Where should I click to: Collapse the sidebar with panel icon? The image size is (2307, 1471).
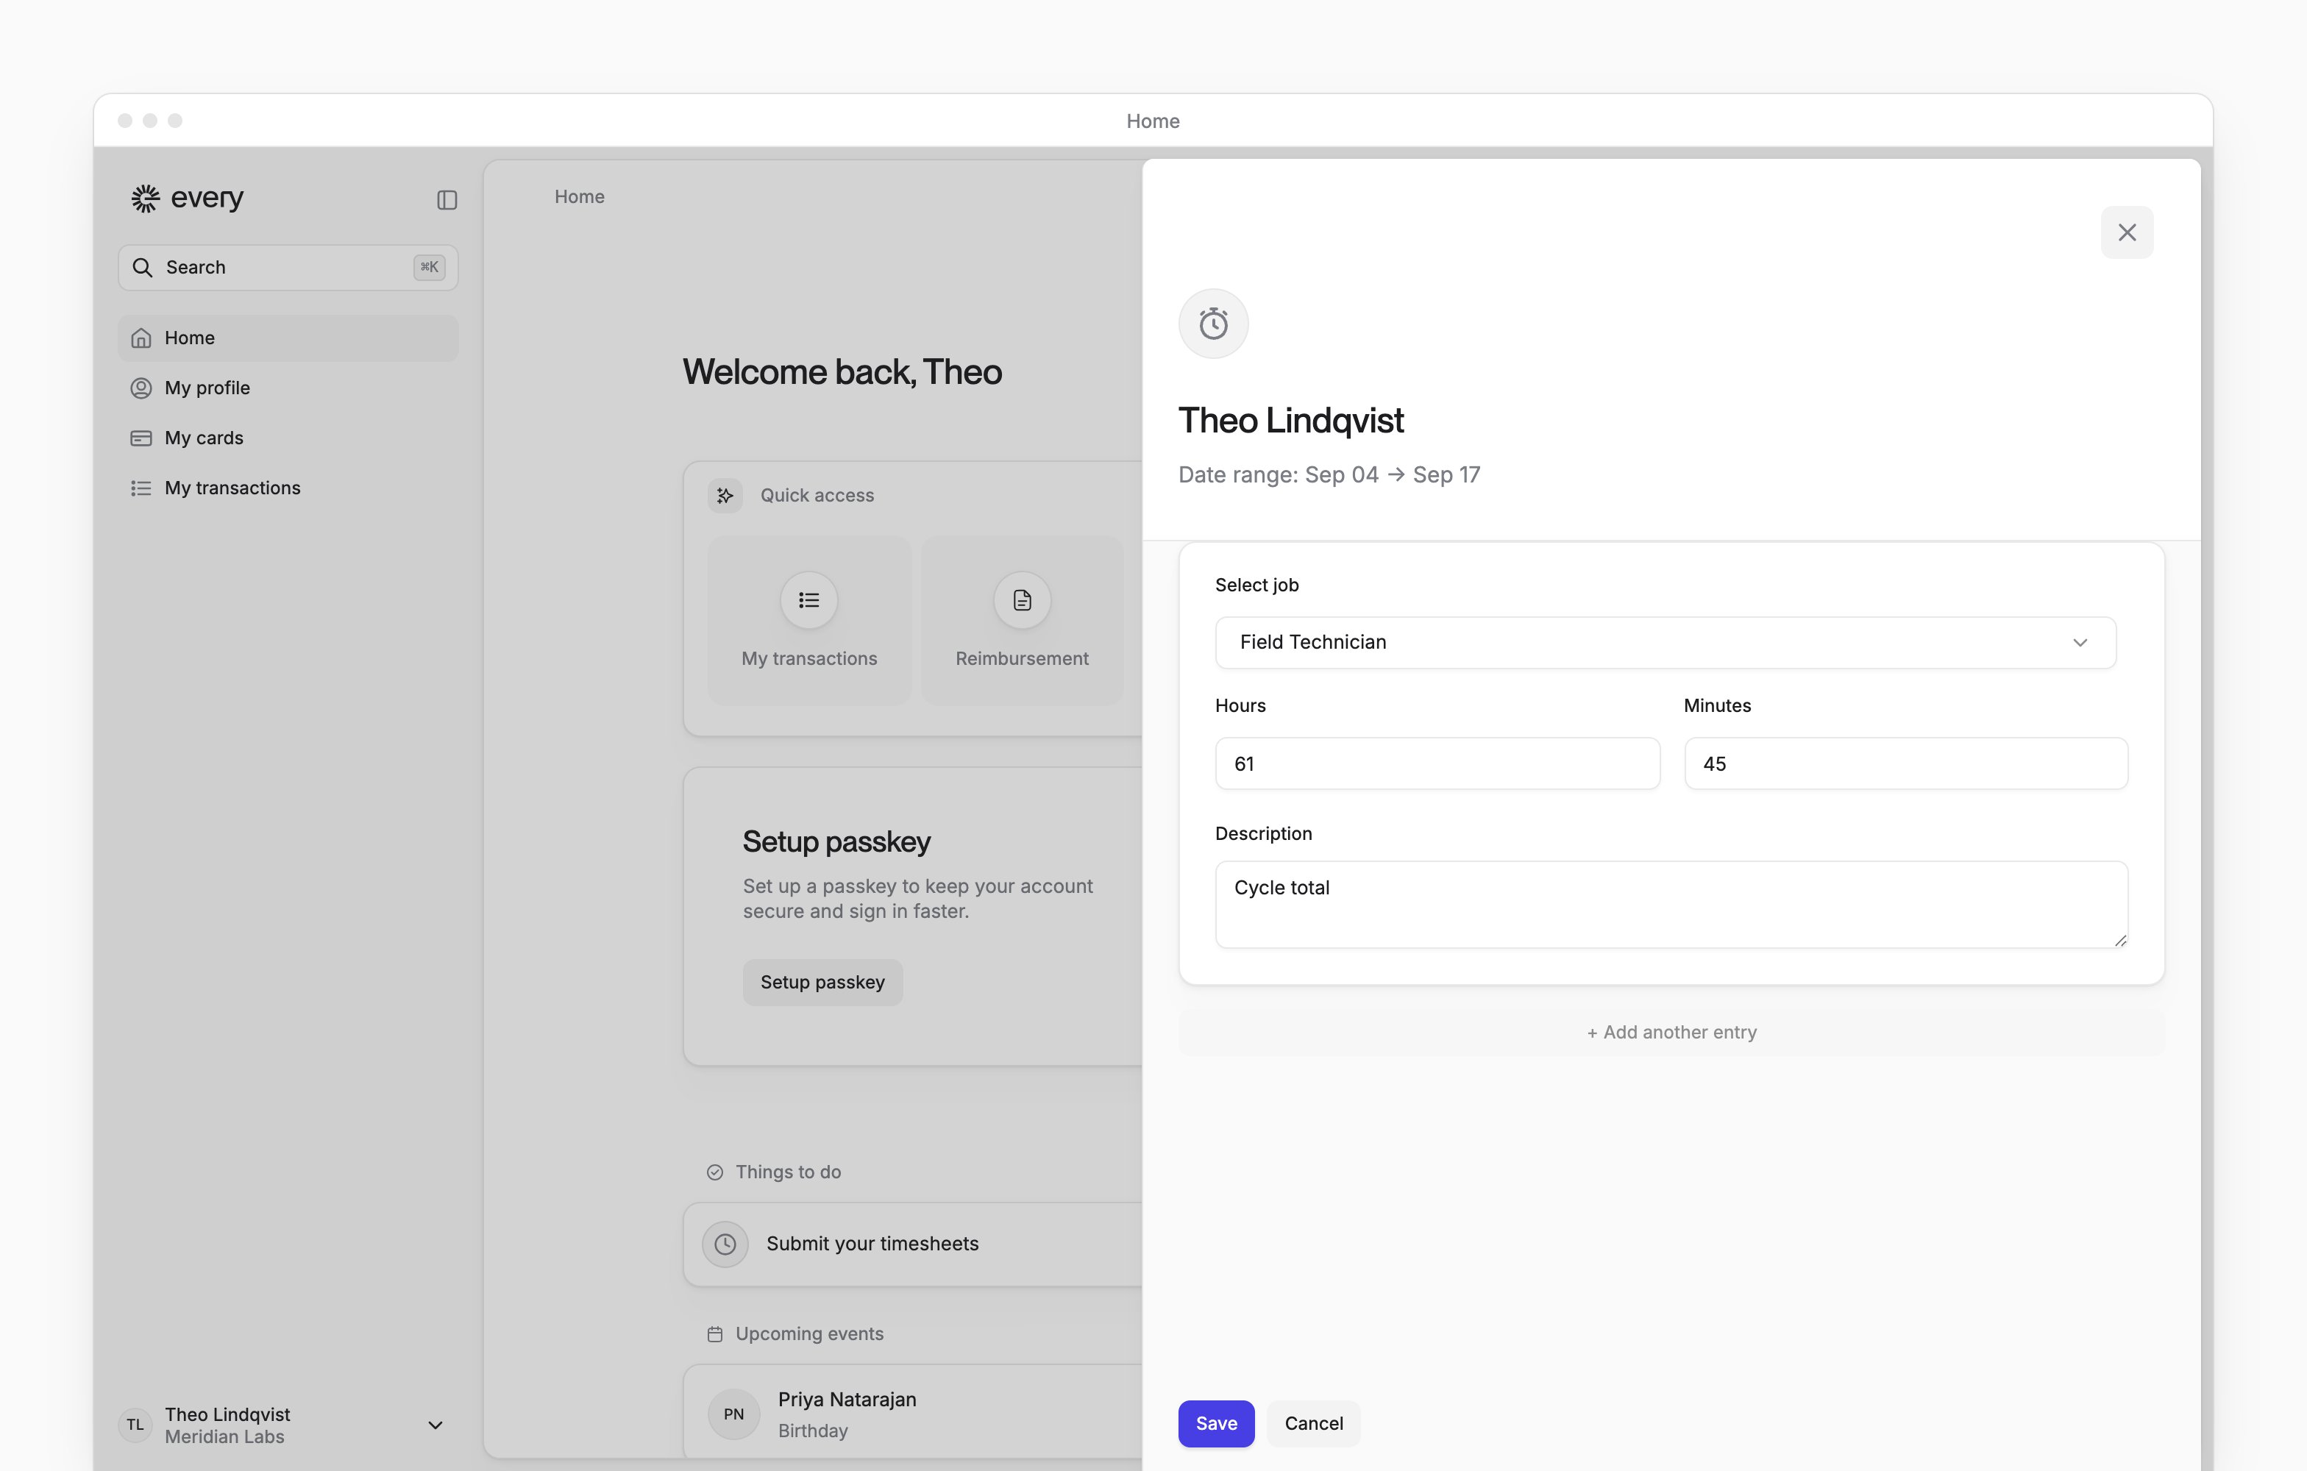click(447, 199)
